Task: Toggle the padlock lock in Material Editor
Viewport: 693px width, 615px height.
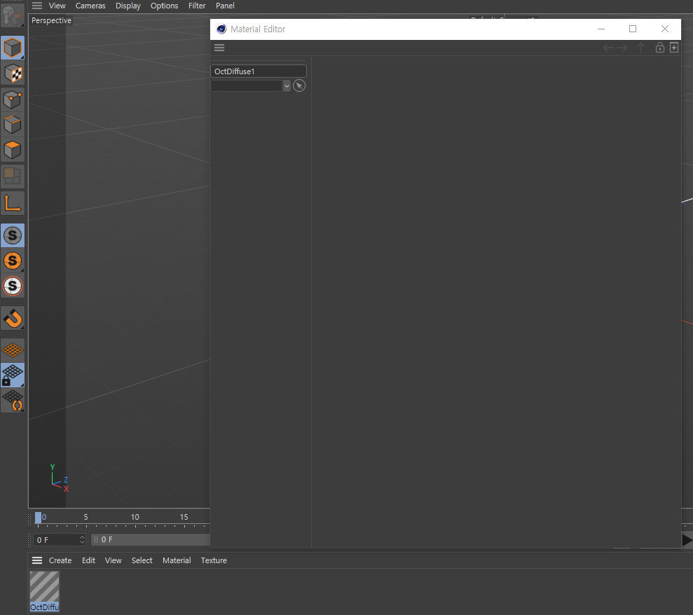Action: click(x=660, y=48)
